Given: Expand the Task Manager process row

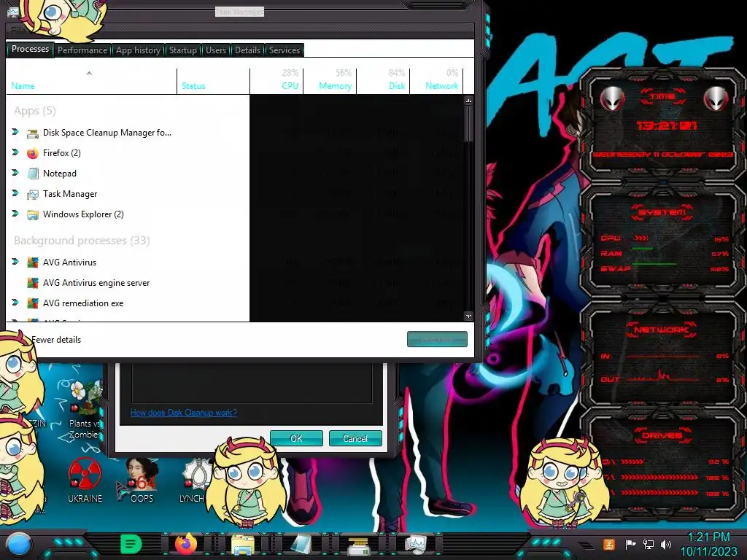Looking at the screenshot, I should click(15, 193).
